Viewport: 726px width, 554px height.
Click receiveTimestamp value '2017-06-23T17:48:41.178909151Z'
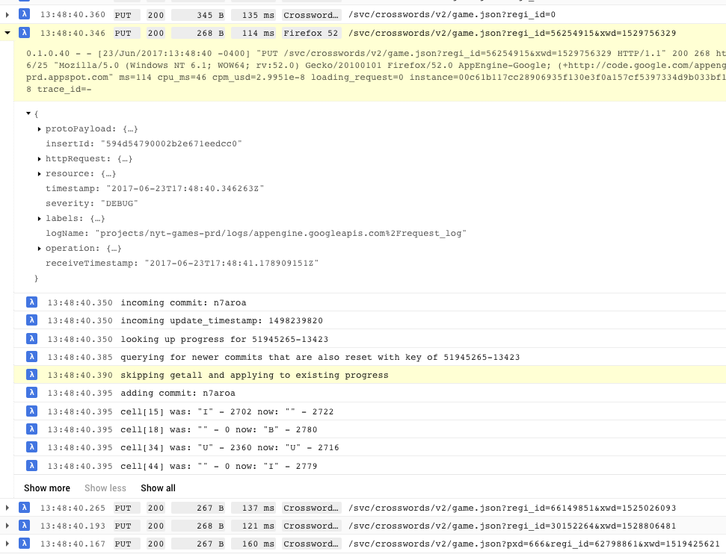tap(232, 264)
